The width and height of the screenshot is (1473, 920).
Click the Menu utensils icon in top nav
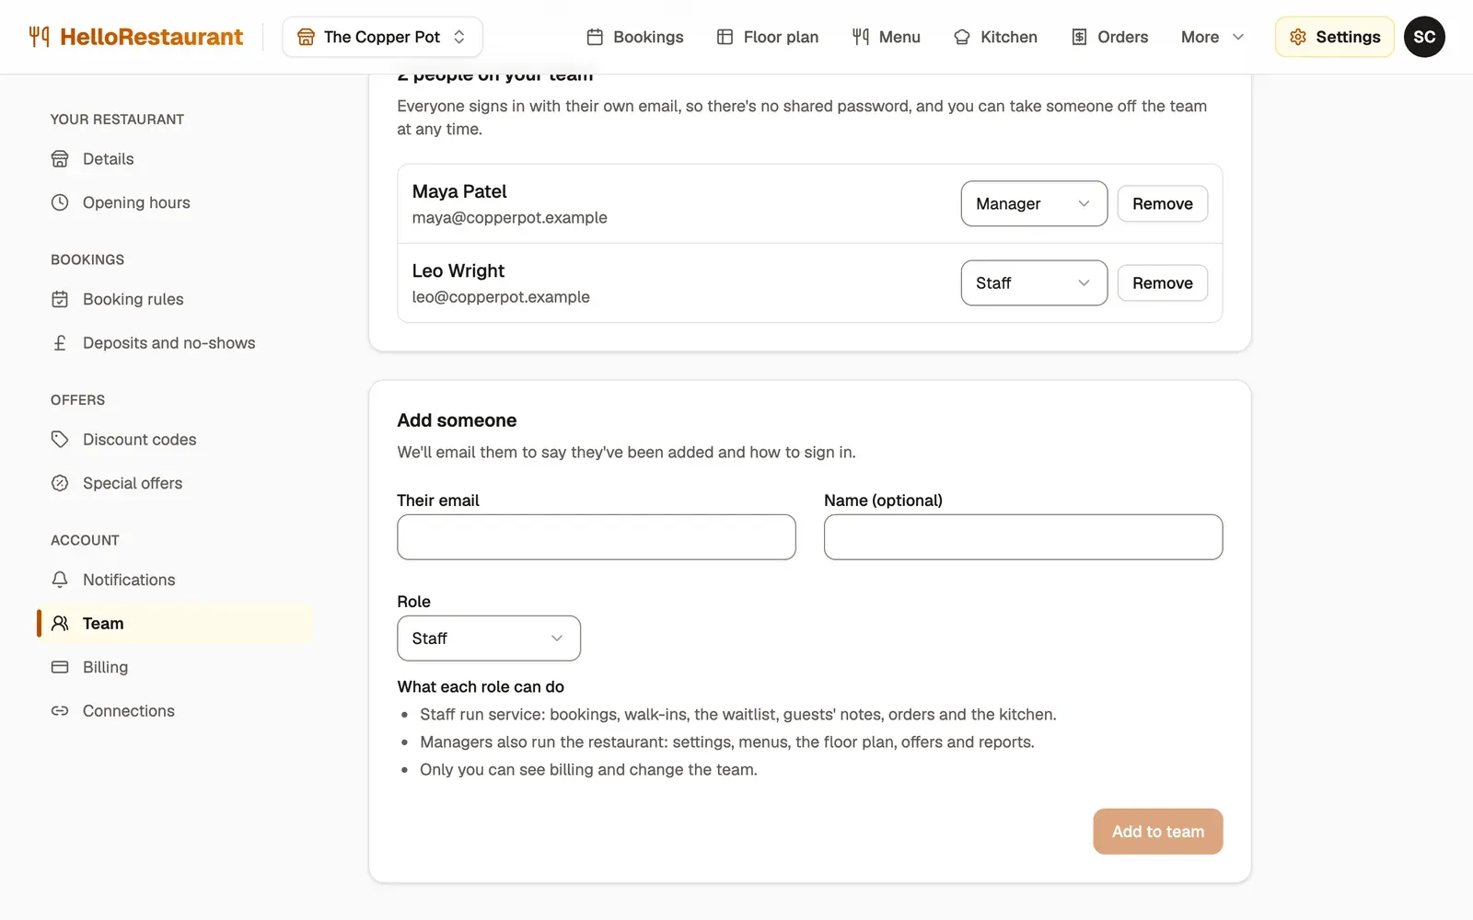point(861,37)
